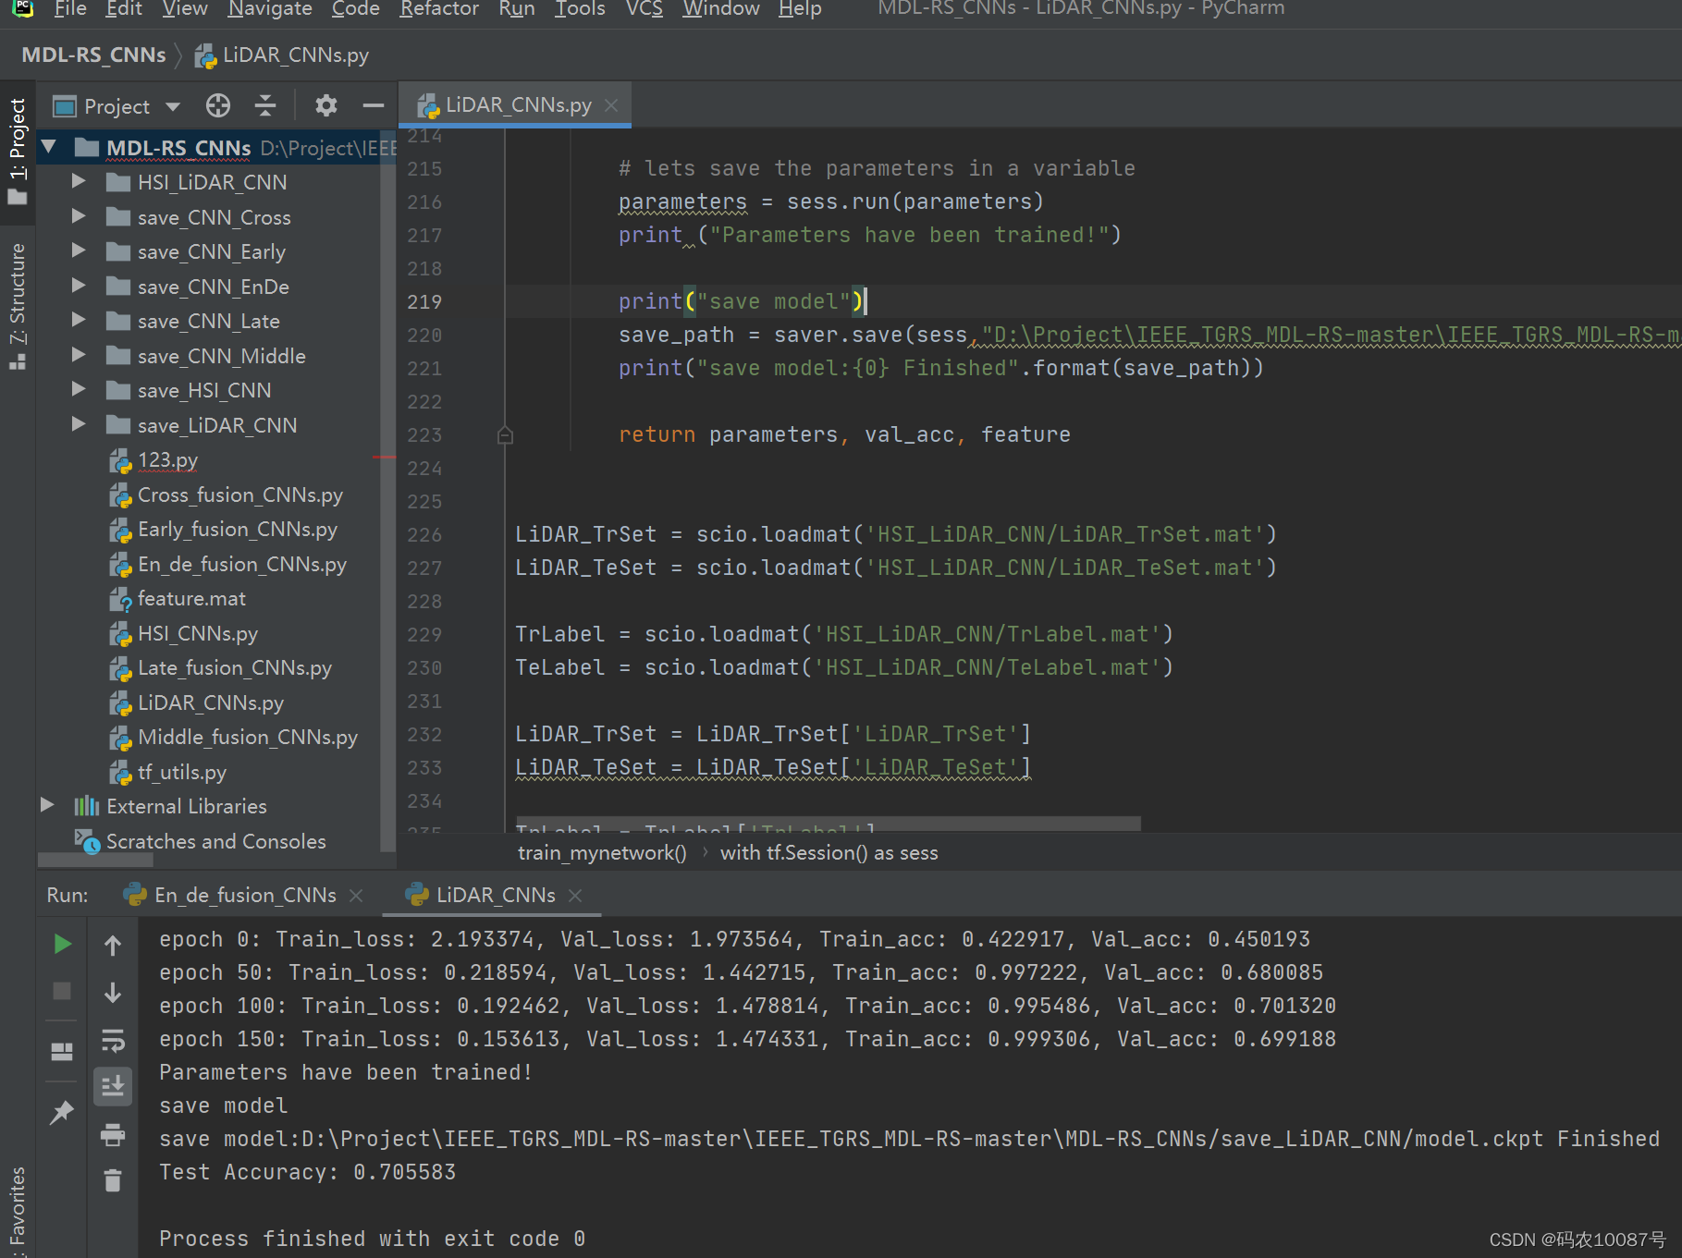Click the stop process square button
This screenshot has width=1682, height=1258.
click(62, 991)
